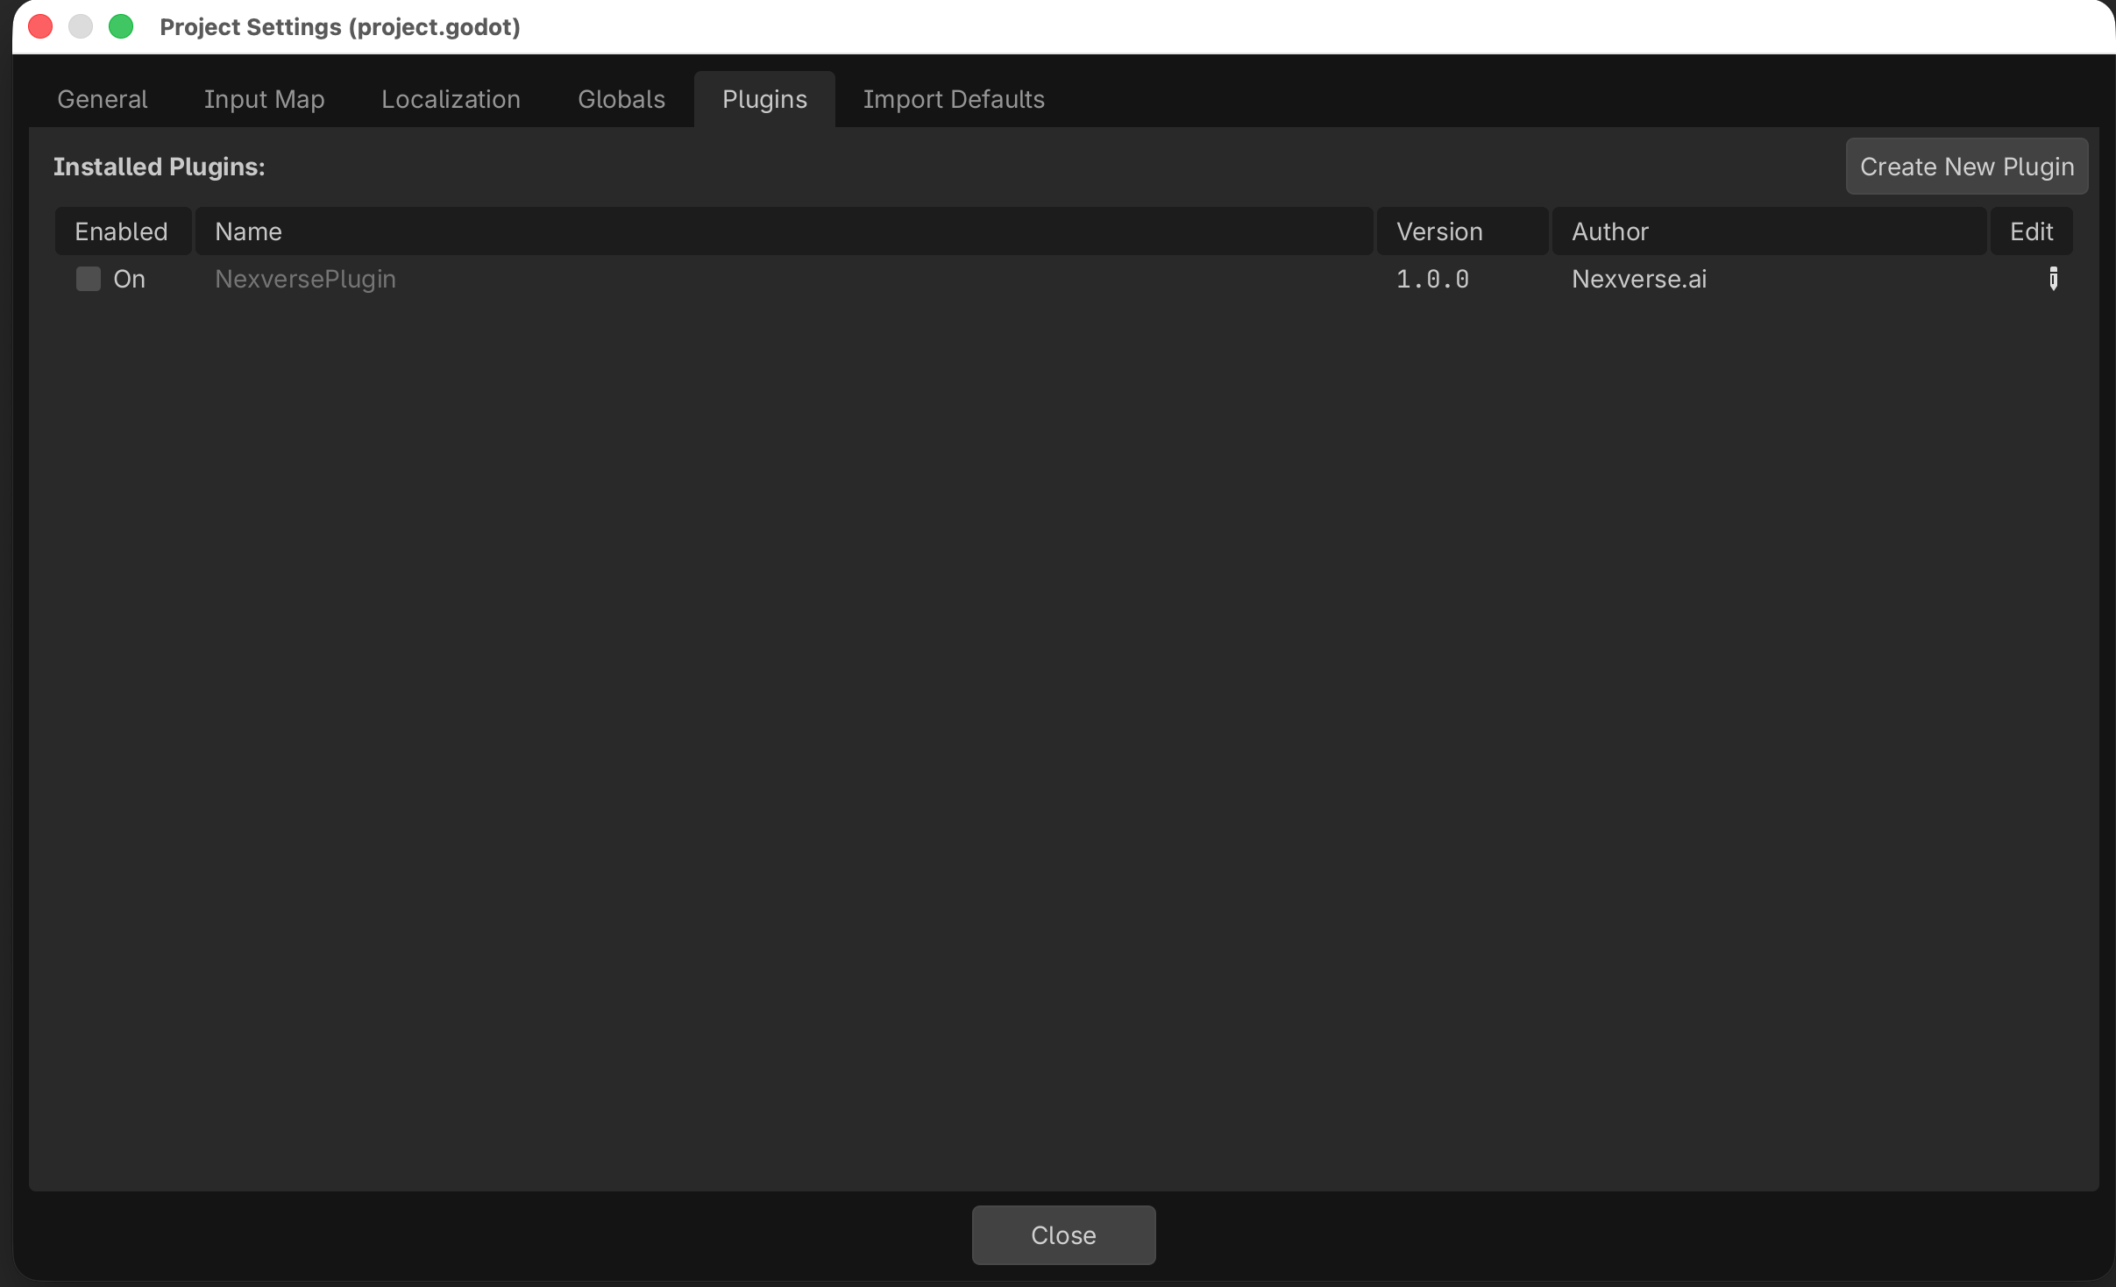The width and height of the screenshot is (2116, 1287).
Task: Open the Localization tab
Action: [451, 99]
